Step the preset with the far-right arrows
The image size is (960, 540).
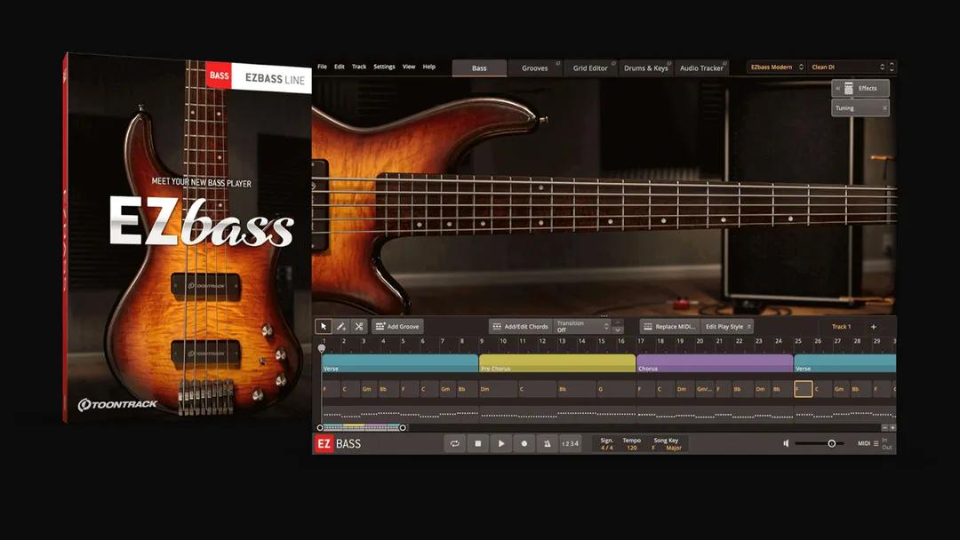click(x=892, y=67)
